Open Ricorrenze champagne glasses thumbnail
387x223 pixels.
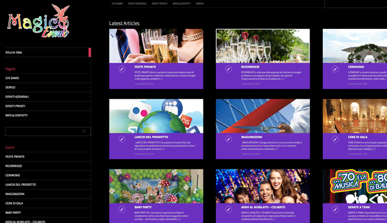(263, 46)
